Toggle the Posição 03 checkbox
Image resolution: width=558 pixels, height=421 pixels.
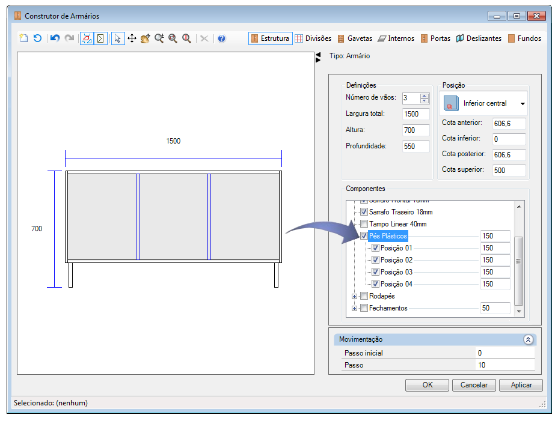(376, 272)
